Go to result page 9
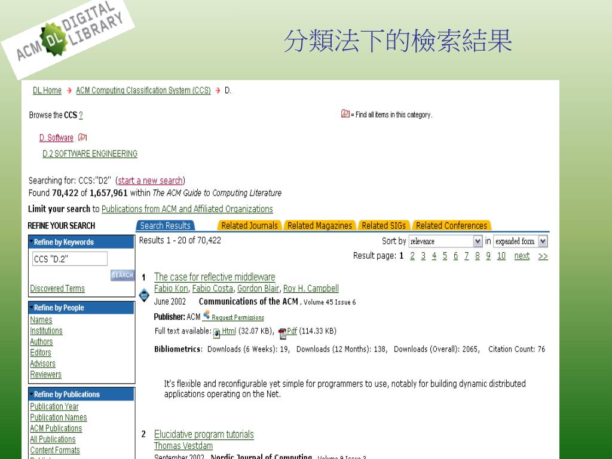Viewport: 612px width, 459px height. (488, 256)
